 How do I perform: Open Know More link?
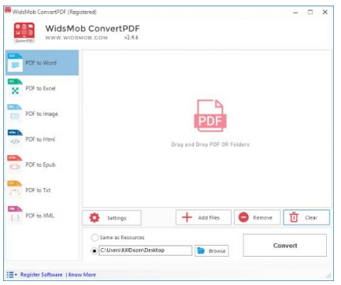click(82, 275)
